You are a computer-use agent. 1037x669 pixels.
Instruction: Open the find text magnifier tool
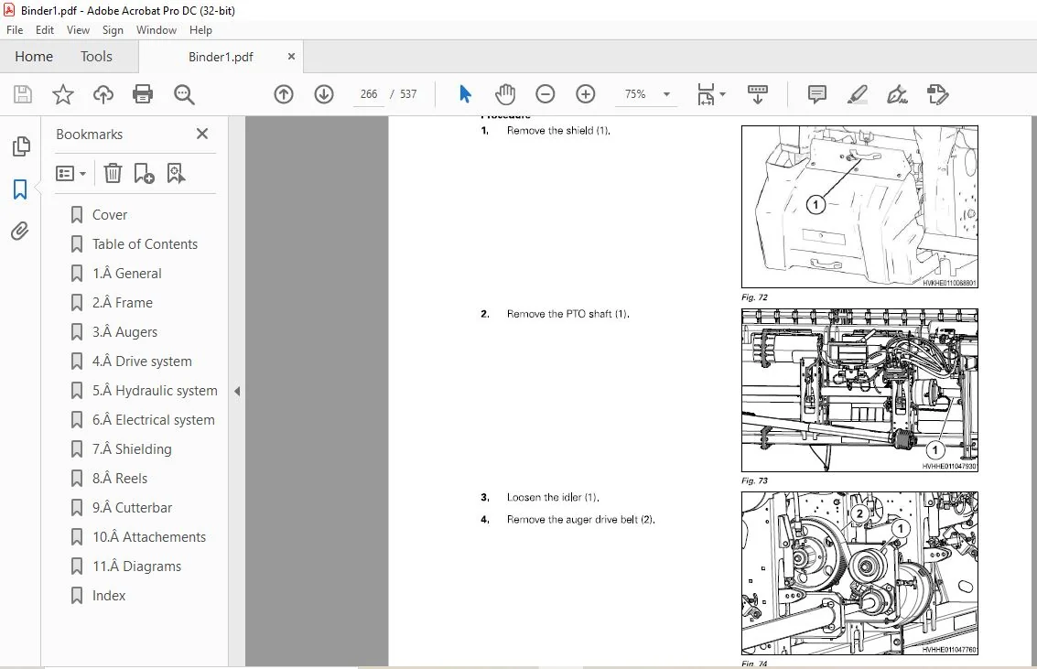tap(184, 94)
